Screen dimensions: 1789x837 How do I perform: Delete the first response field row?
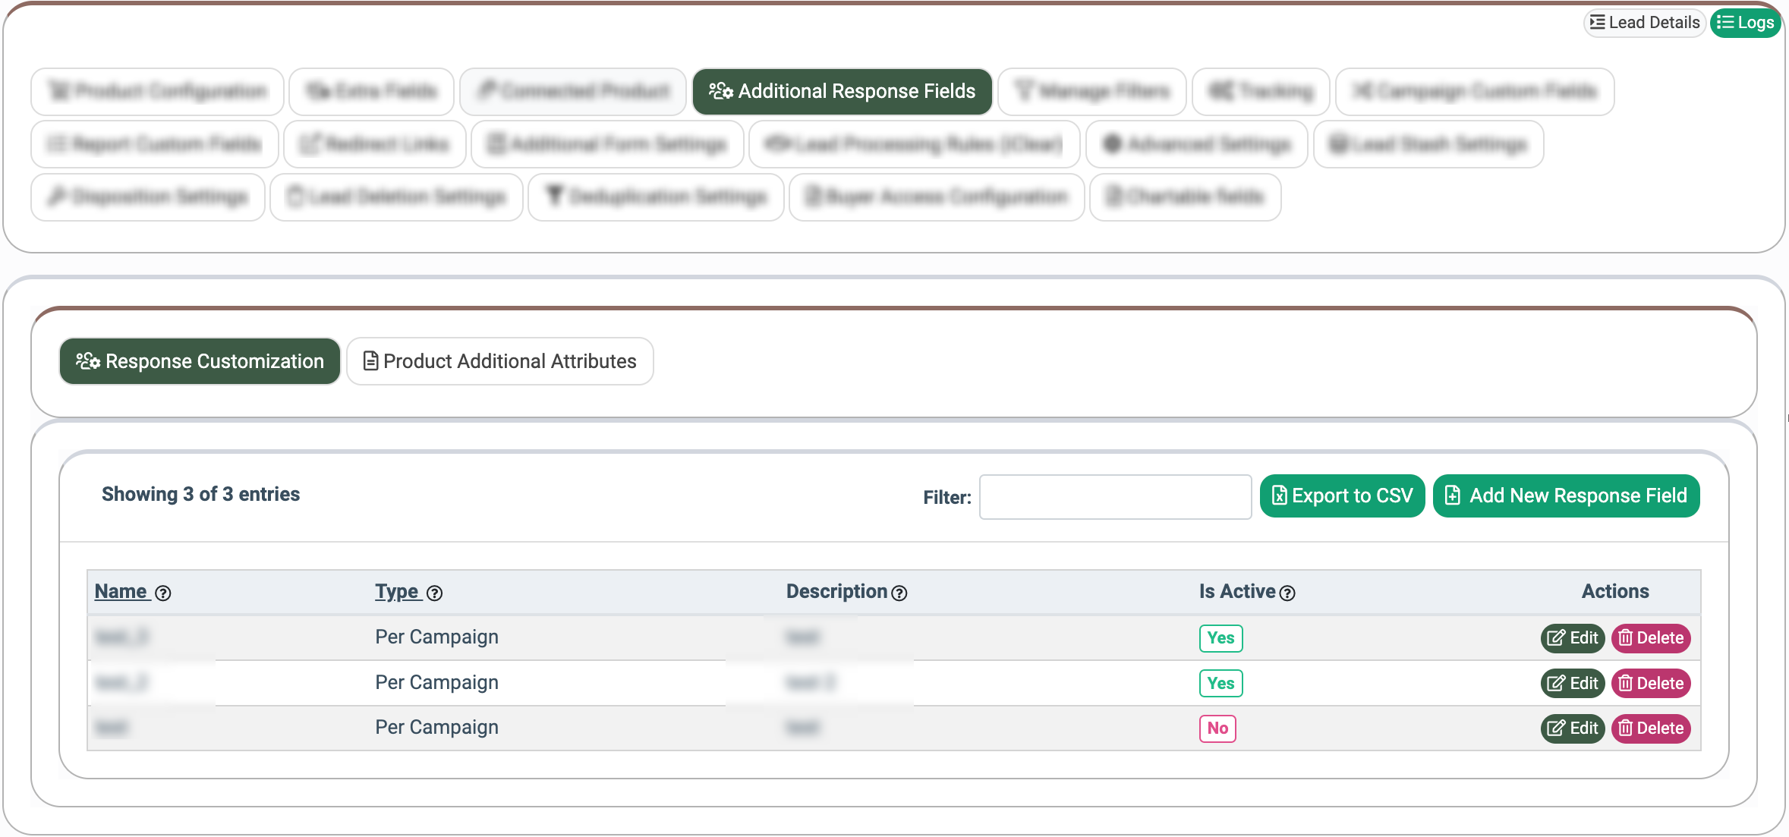coord(1651,638)
